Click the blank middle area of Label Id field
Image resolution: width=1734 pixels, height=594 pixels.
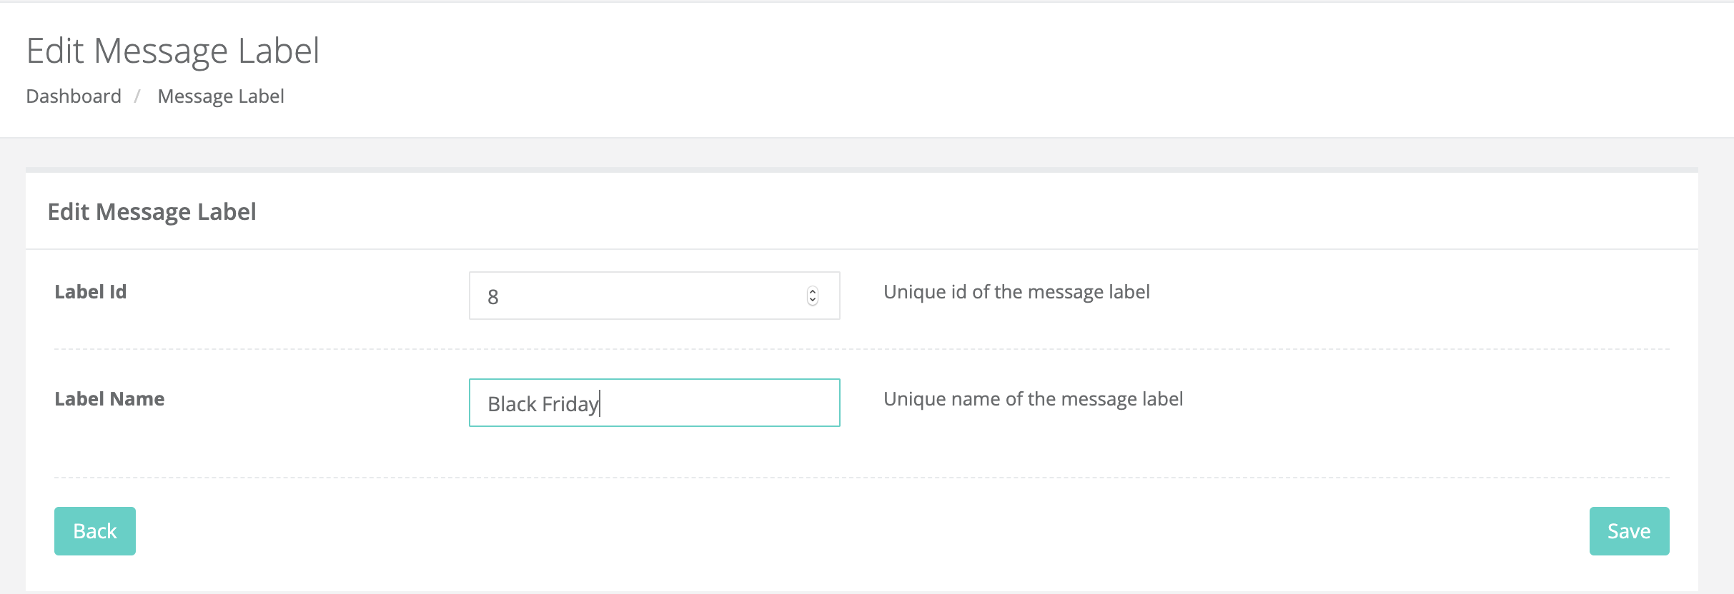pyautogui.click(x=650, y=296)
